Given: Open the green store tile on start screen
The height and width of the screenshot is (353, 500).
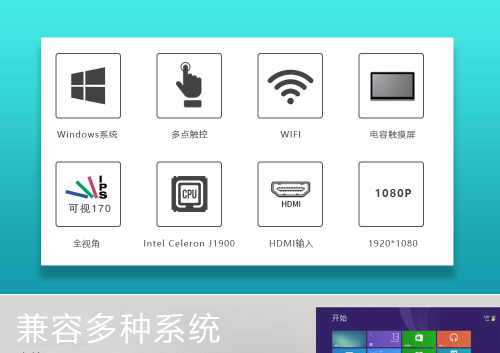Looking at the screenshot, I should pyautogui.click(x=418, y=338).
